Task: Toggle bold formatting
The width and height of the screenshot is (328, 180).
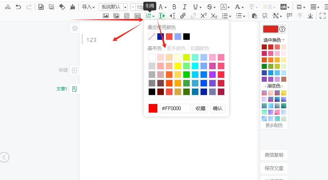Action: 174,7
